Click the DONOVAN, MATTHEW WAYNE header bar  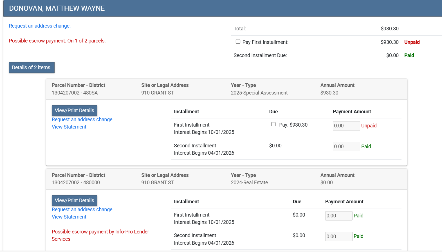[222, 8]
